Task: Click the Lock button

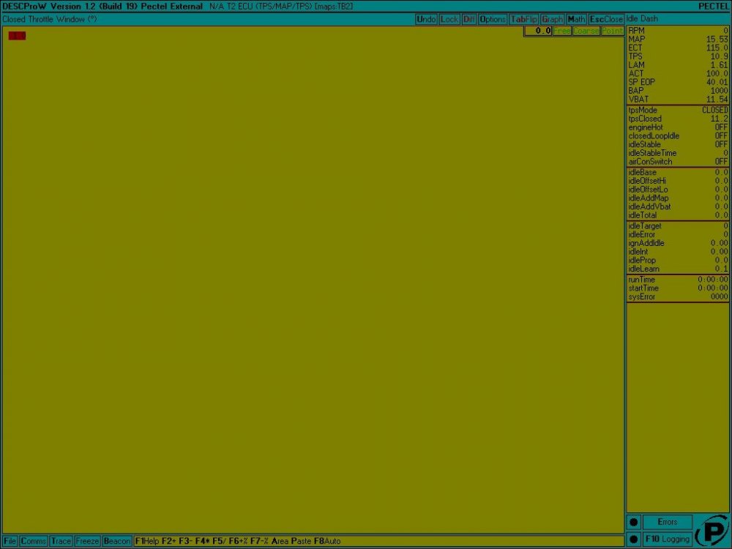Action: click(449, 19)
